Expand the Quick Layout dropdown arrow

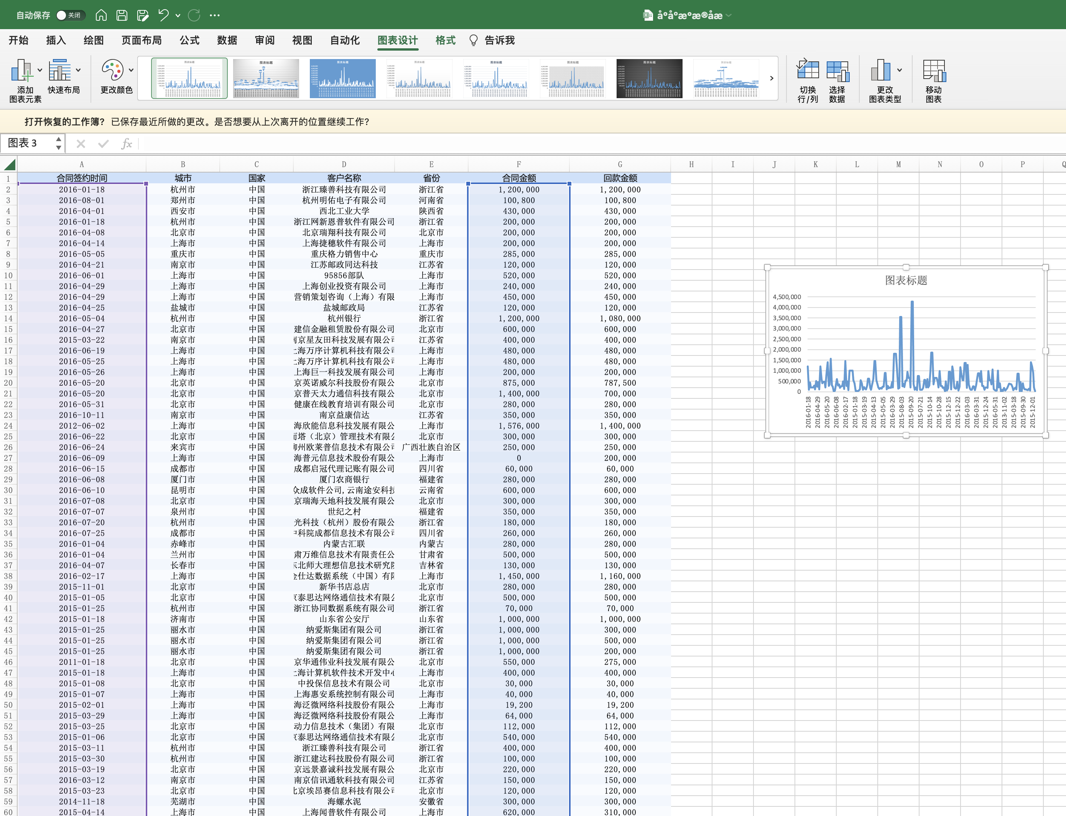(x=78, y=70)
